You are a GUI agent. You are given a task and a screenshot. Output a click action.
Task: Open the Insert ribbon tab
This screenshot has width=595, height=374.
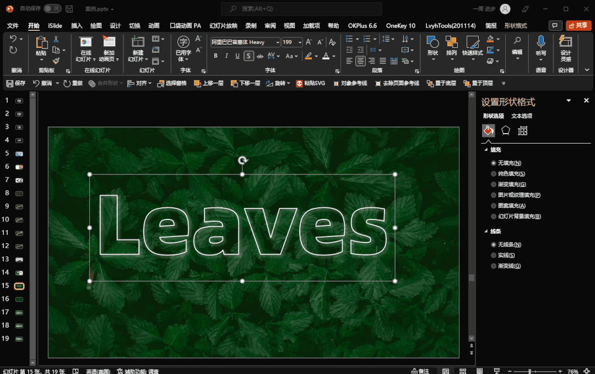pos(77,26)
